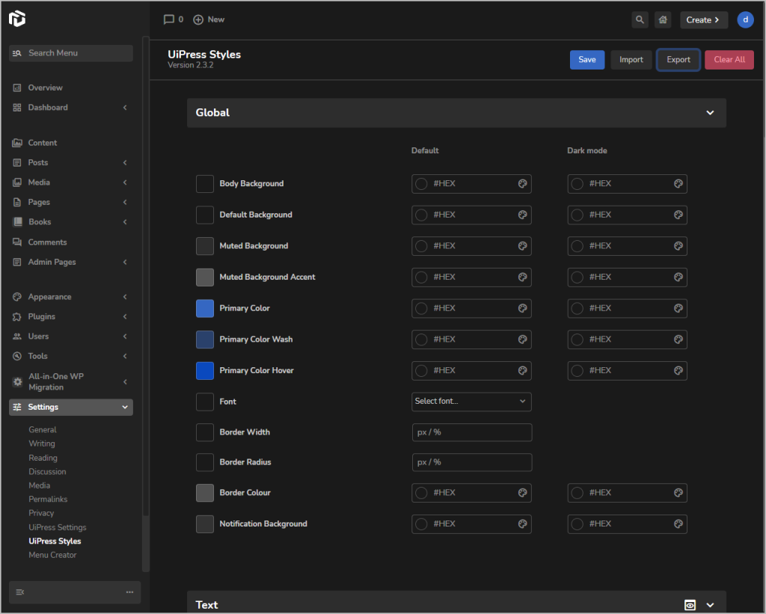Collapse the Global section chevron
The image size is (766, 614).
coord(710,113)
